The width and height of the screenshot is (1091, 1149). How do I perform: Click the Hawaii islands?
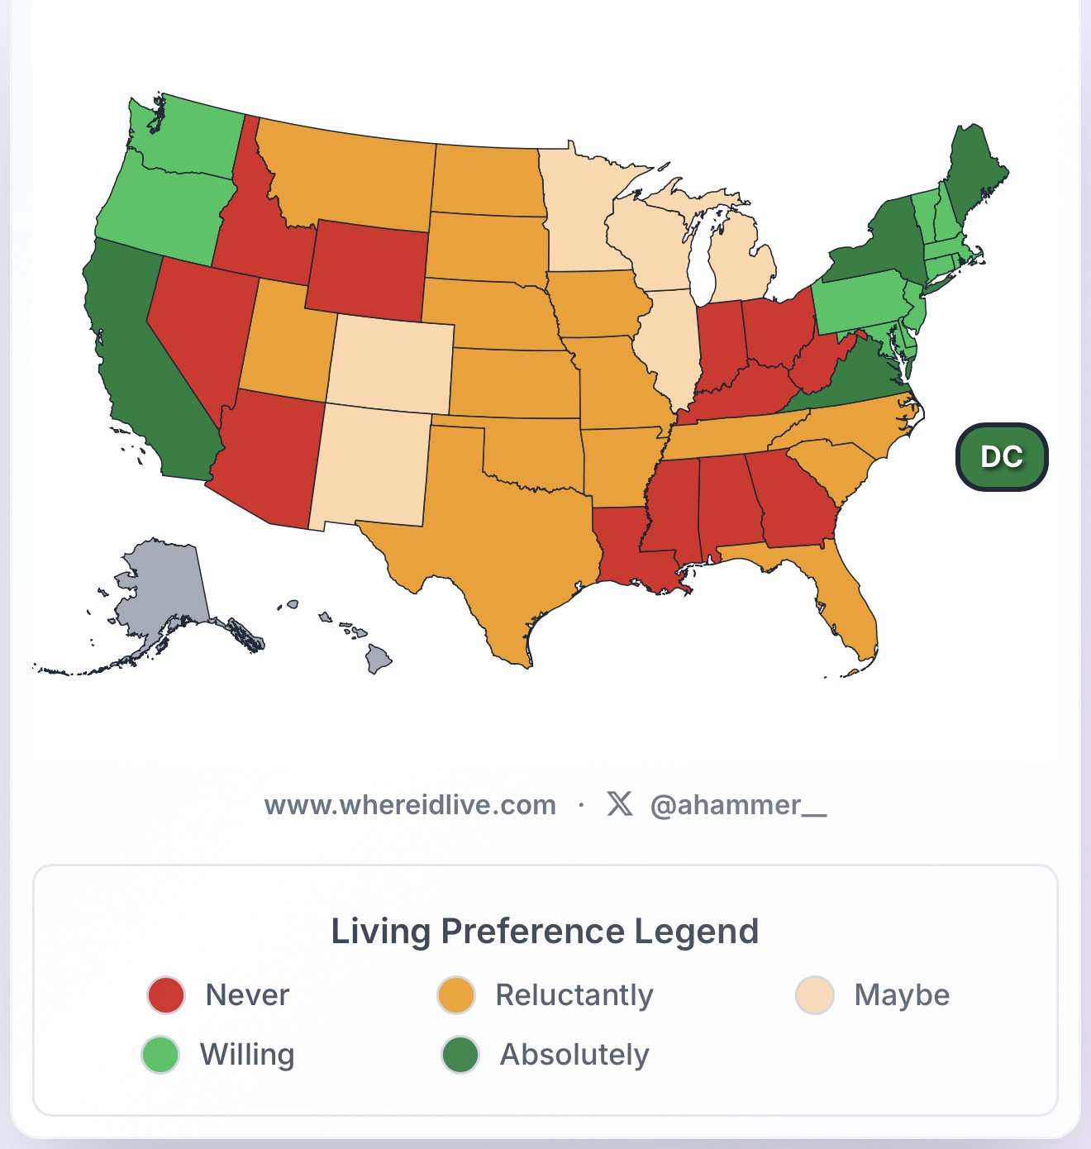378,658
